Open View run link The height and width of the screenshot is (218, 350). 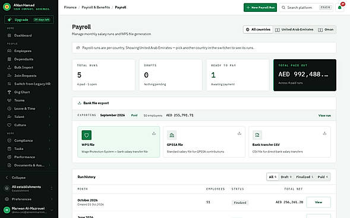coord(324,116)
